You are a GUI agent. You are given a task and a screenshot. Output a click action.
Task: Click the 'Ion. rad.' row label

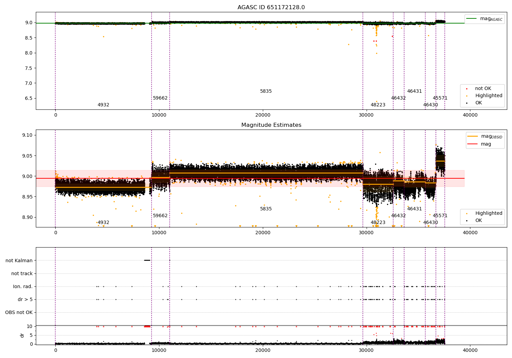pyautogui.click(x=23, y=287)
